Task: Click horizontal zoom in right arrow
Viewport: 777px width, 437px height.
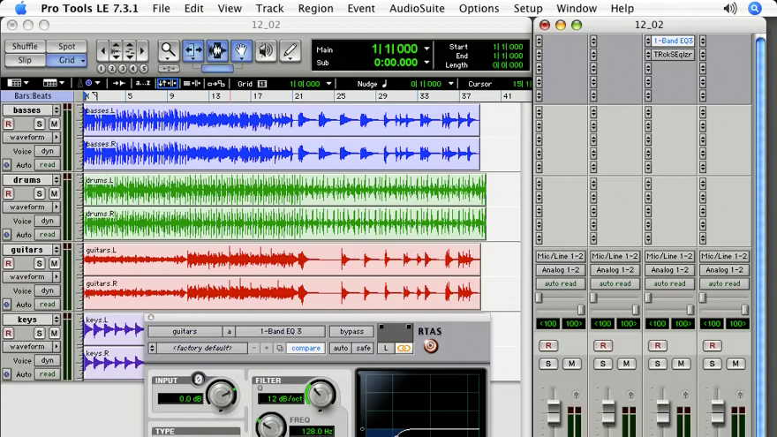Action: (x=143, y=50)
